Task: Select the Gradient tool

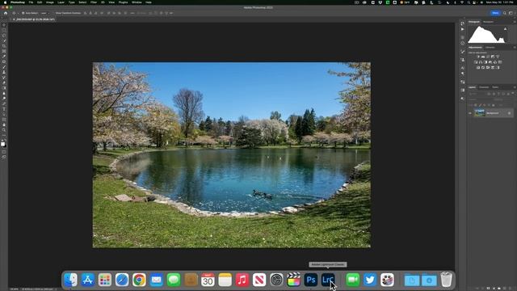Action: click(x=4, y=88)
